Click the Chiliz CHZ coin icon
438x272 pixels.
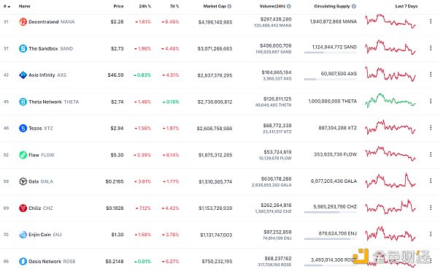23,208
